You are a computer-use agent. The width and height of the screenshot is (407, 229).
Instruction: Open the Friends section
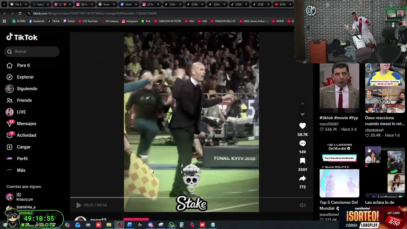point(20,100)
